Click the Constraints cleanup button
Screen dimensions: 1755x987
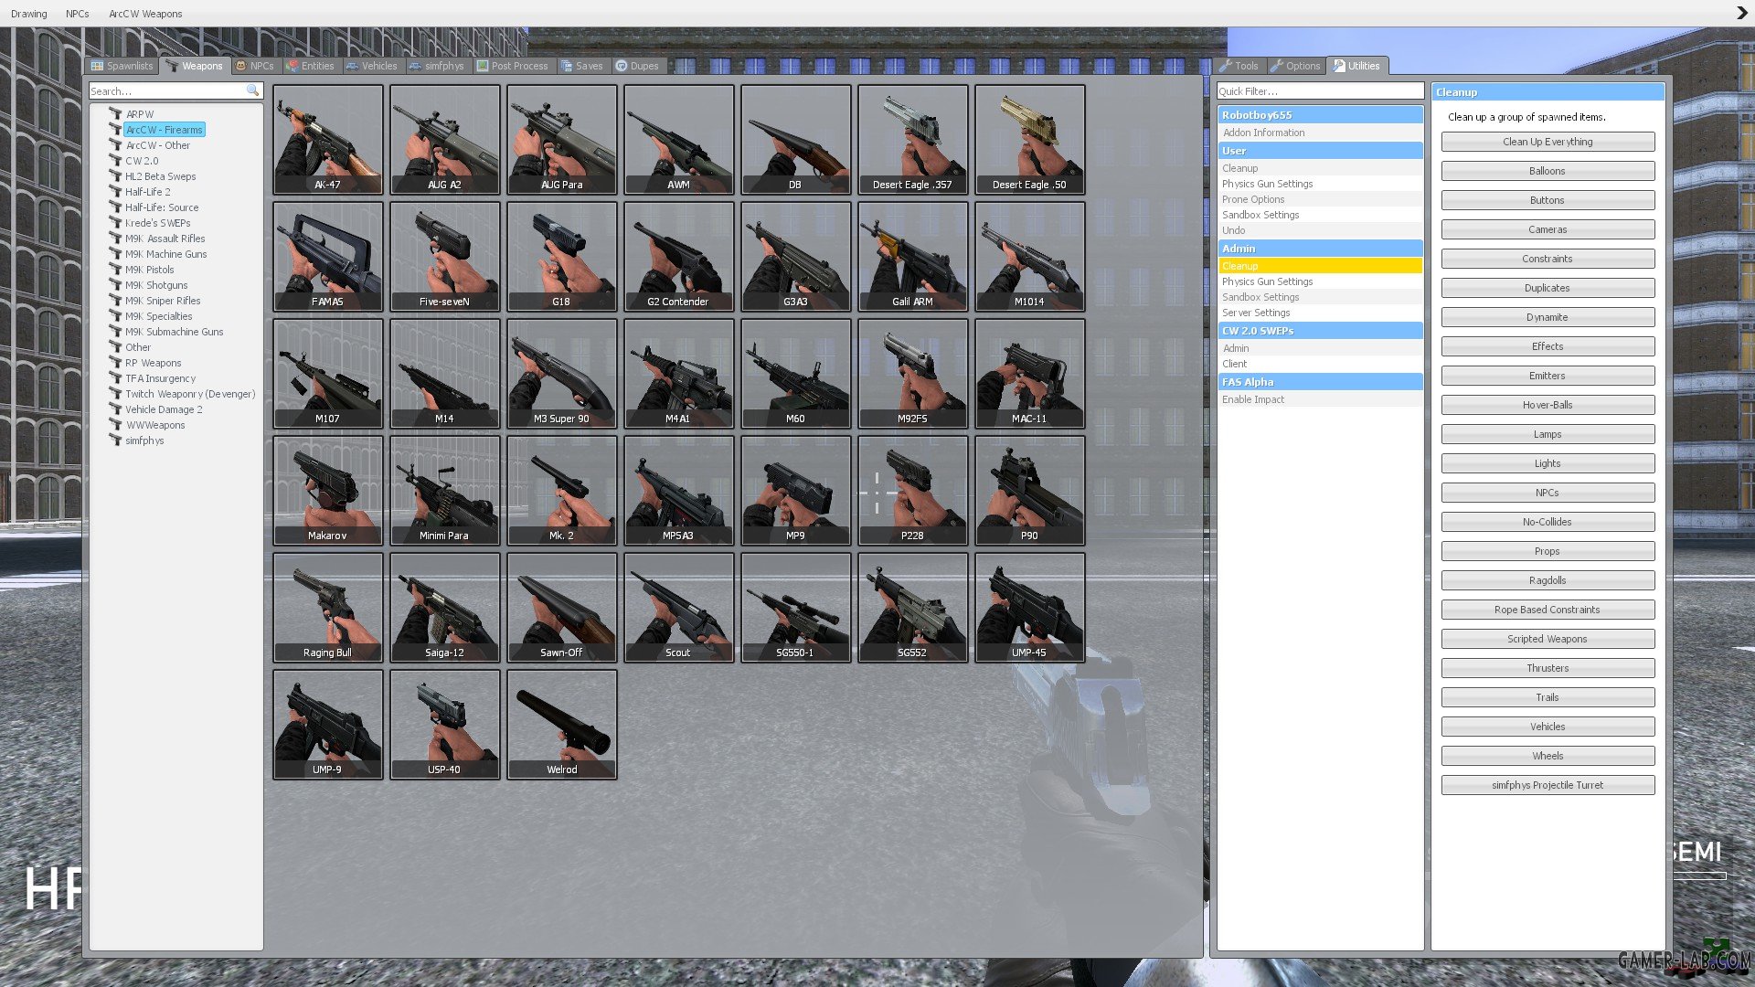(x=1548, y=259)
